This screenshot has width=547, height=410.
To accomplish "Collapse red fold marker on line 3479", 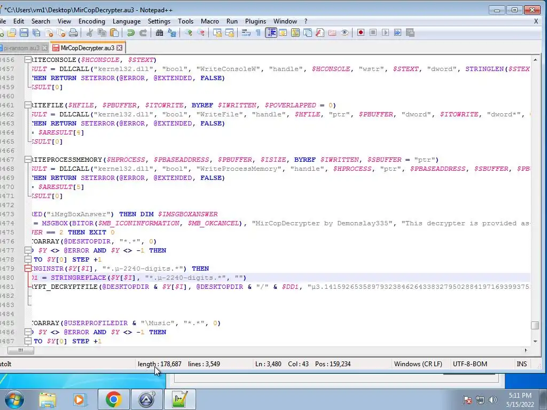I will point(28,269).
